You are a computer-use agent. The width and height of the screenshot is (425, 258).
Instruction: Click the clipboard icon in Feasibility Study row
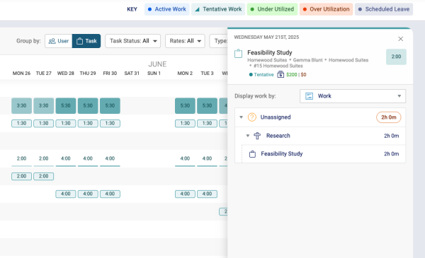tap(252, 154)
